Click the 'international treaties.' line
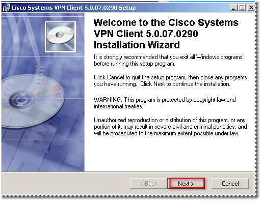The width and height of the screenshot is (262, 202). click(118, 106)
